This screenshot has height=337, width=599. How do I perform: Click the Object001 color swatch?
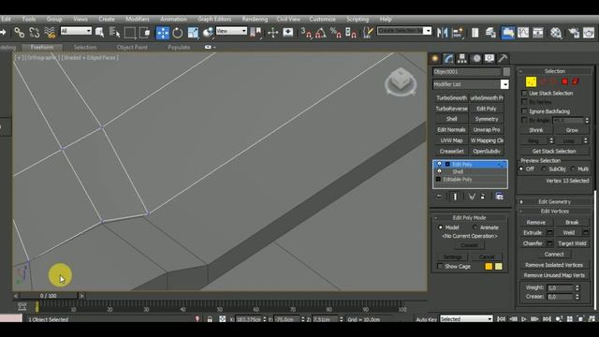506,71
